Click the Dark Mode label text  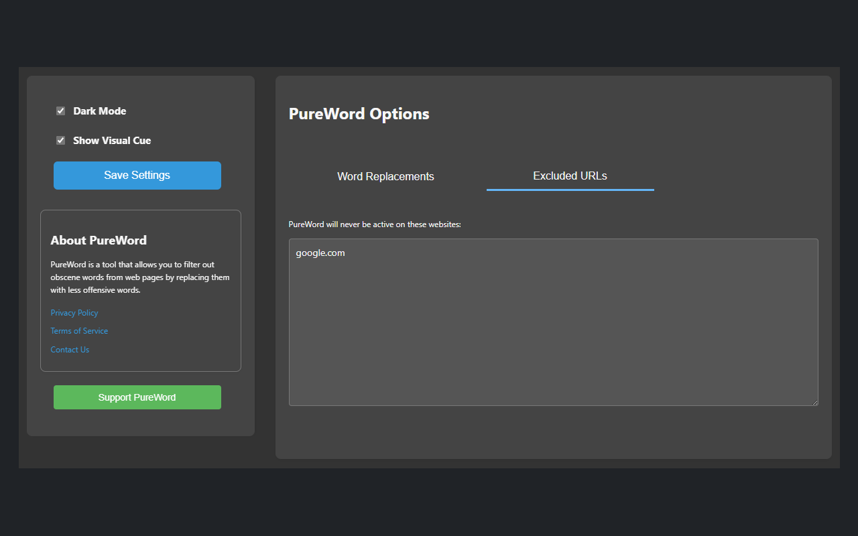(100, 111)
